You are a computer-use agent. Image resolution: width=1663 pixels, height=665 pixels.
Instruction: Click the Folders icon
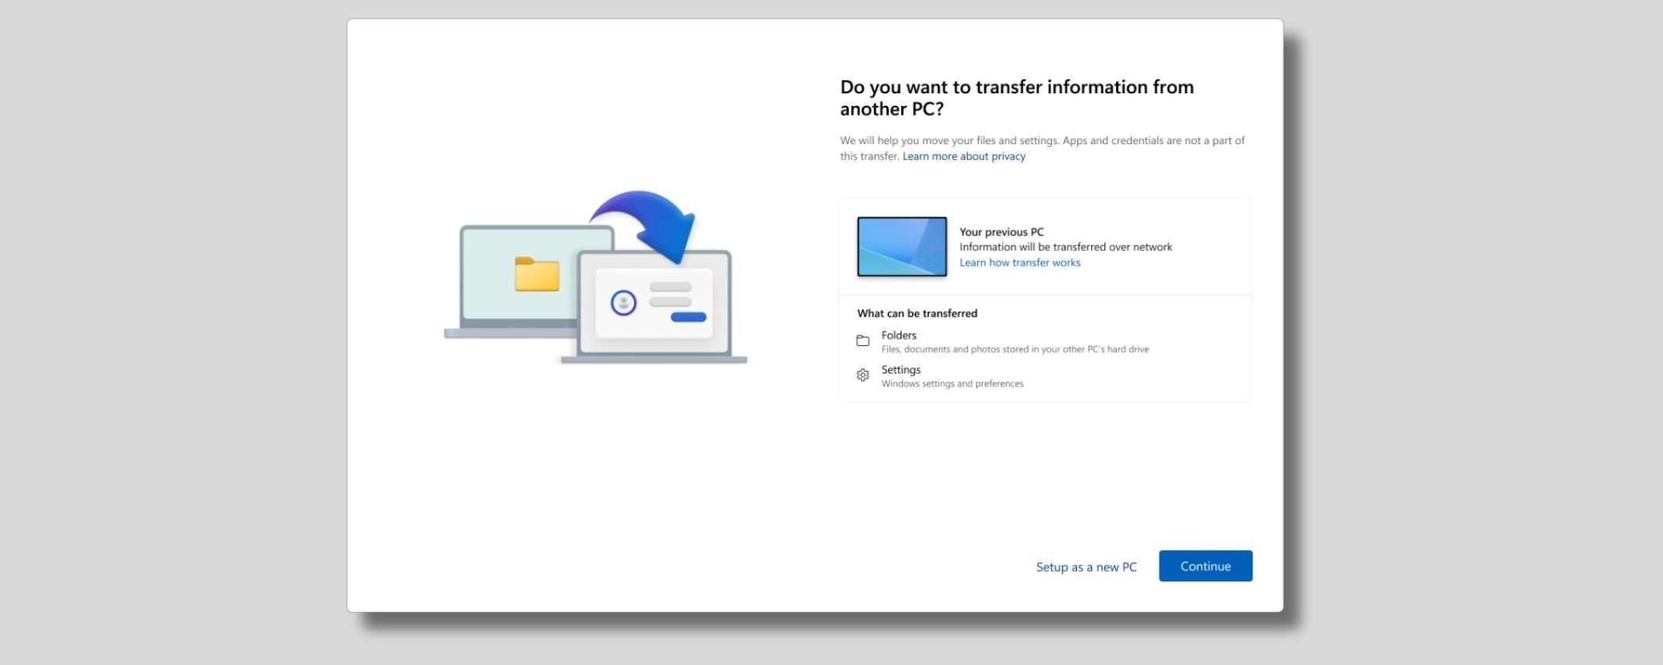(x=863, y=341)
